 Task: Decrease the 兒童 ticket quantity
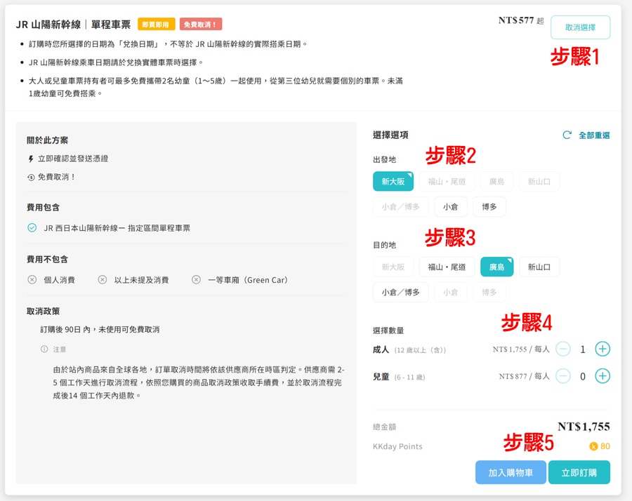[562, 376]
